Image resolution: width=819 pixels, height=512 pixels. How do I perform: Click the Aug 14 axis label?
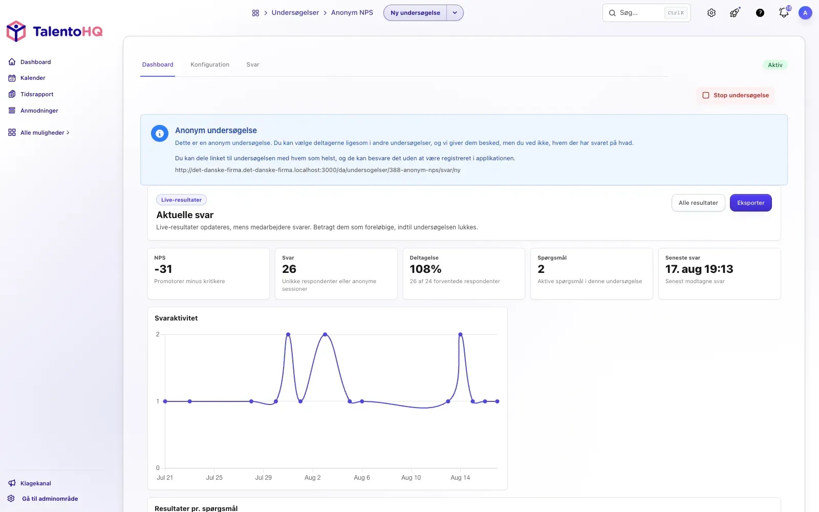point(460,478)
